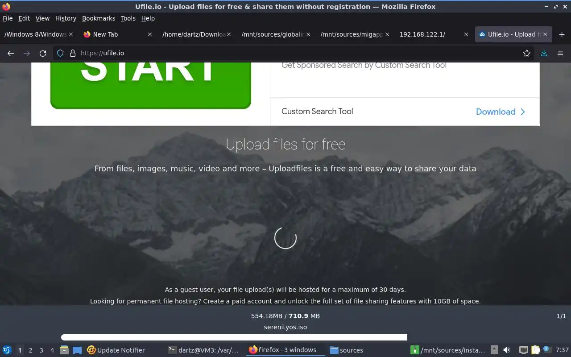Switch to the /mnt/sources/migapp tab
This screenshot has width=571, height=357.
click(355, 34)
